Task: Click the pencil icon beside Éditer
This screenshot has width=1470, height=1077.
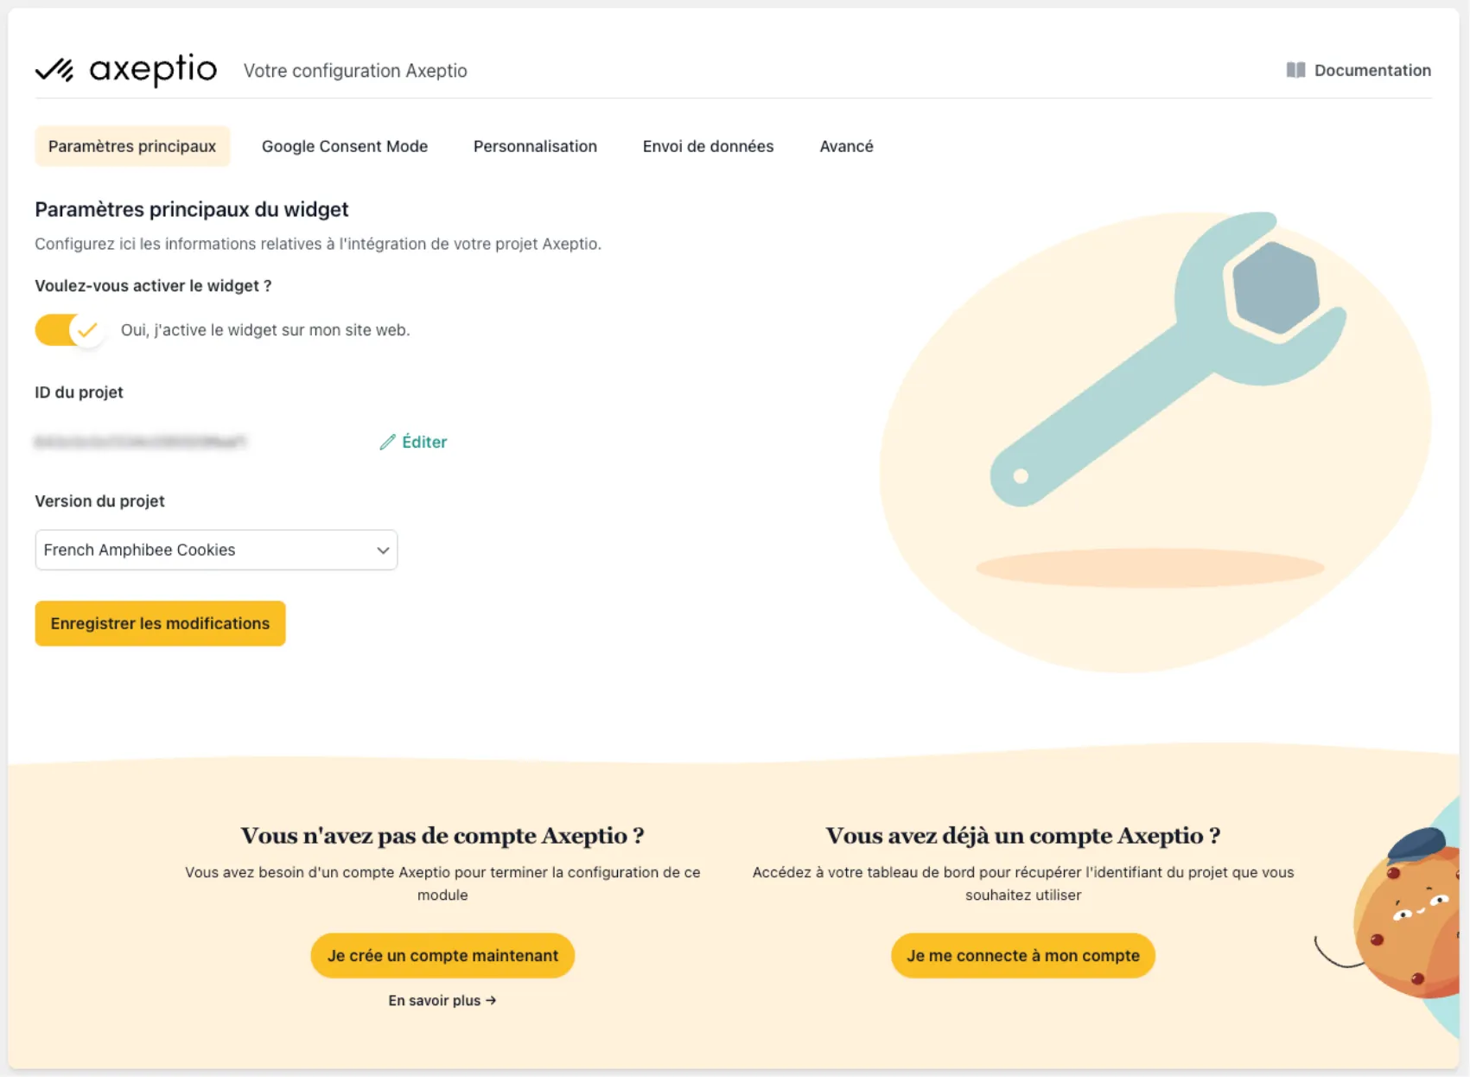Action: [x=387, y=442]
